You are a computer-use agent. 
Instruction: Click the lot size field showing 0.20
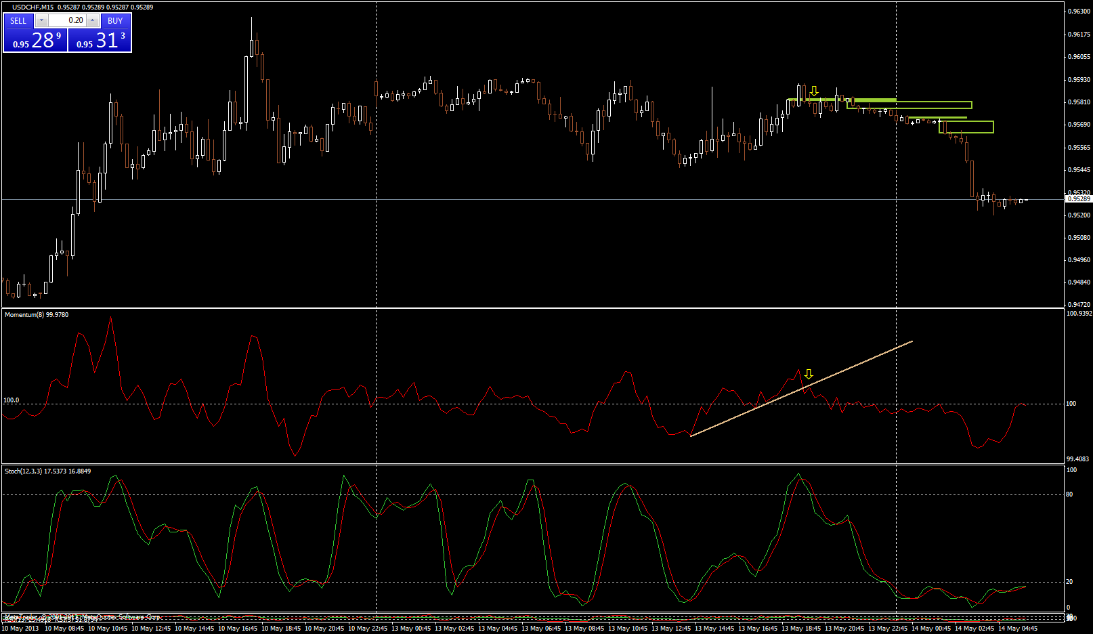[x=77, y=21]
